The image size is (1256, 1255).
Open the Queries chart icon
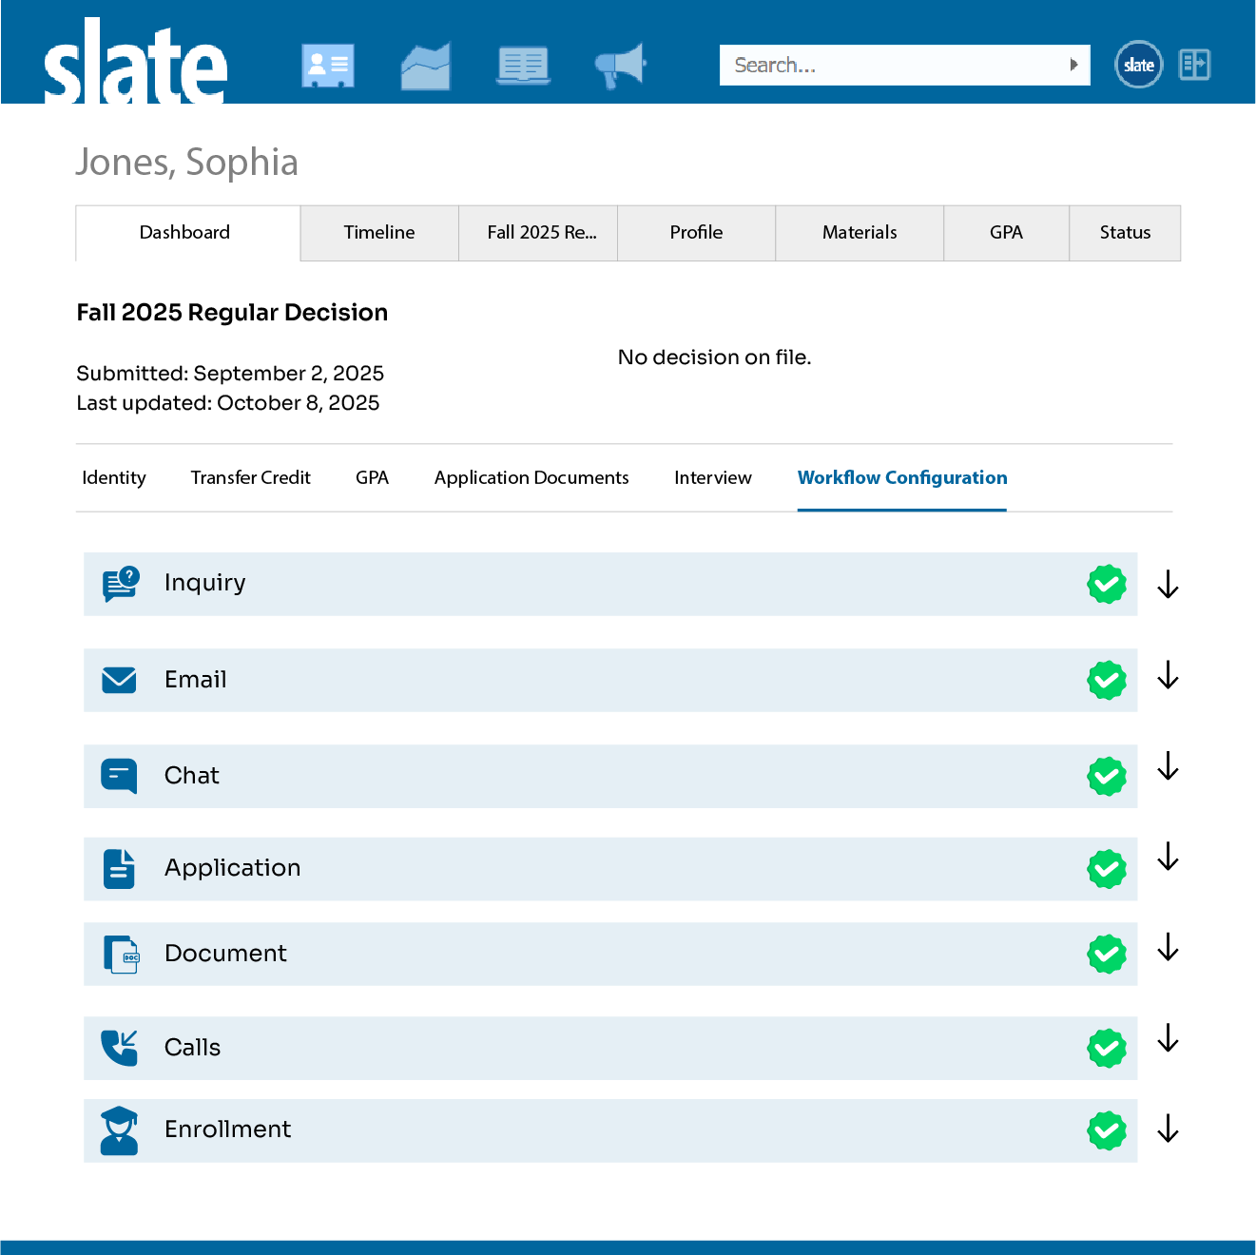pos(425,66)
